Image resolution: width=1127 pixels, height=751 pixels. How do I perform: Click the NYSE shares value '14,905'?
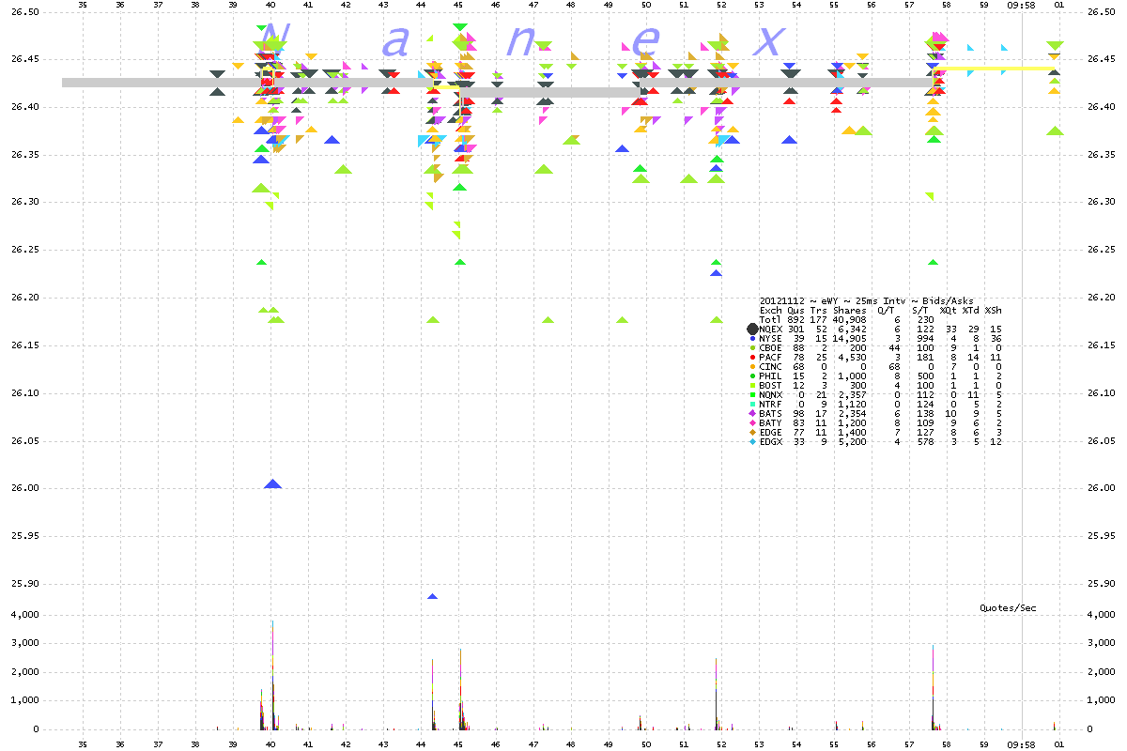[850, 338]
